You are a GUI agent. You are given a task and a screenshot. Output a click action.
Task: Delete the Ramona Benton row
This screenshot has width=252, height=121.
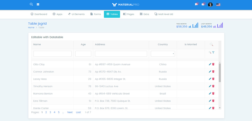coord(213,94)
